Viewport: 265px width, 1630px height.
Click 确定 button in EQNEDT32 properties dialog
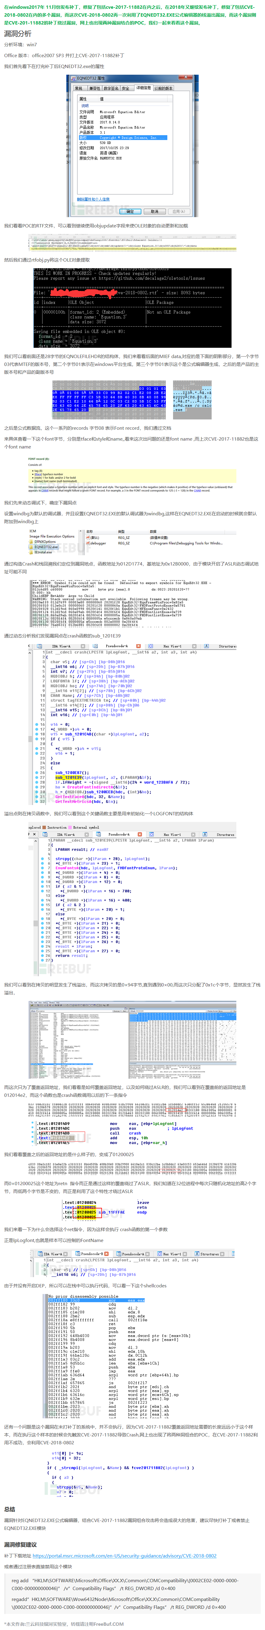130,211
